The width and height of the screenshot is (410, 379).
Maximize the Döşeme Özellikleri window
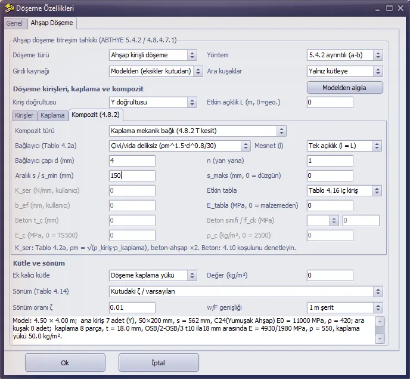(389, 8)
